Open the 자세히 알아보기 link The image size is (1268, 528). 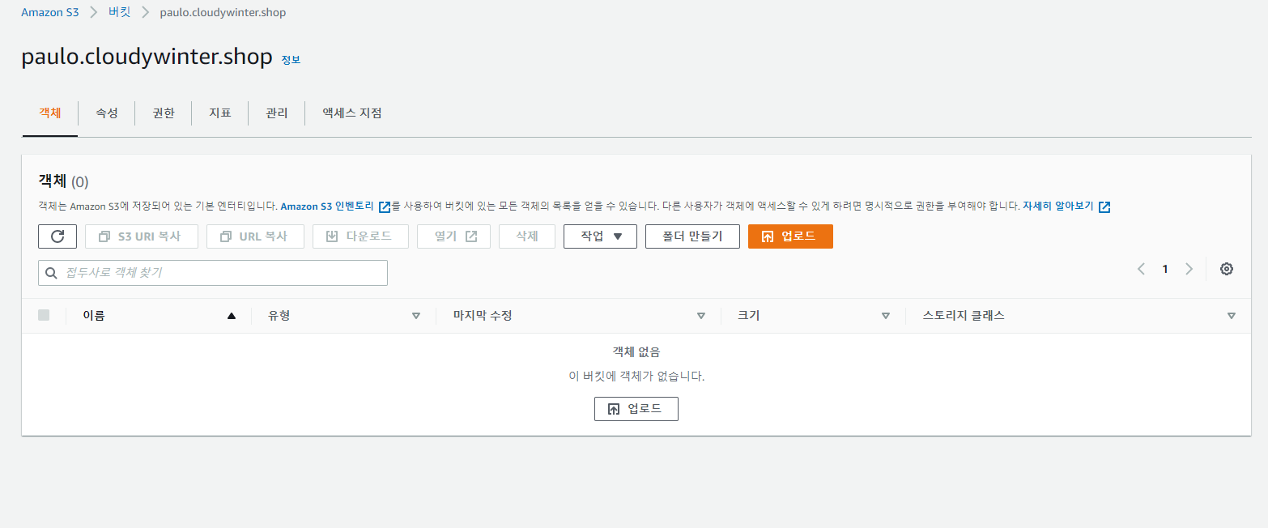click(x=1057, y=207)
